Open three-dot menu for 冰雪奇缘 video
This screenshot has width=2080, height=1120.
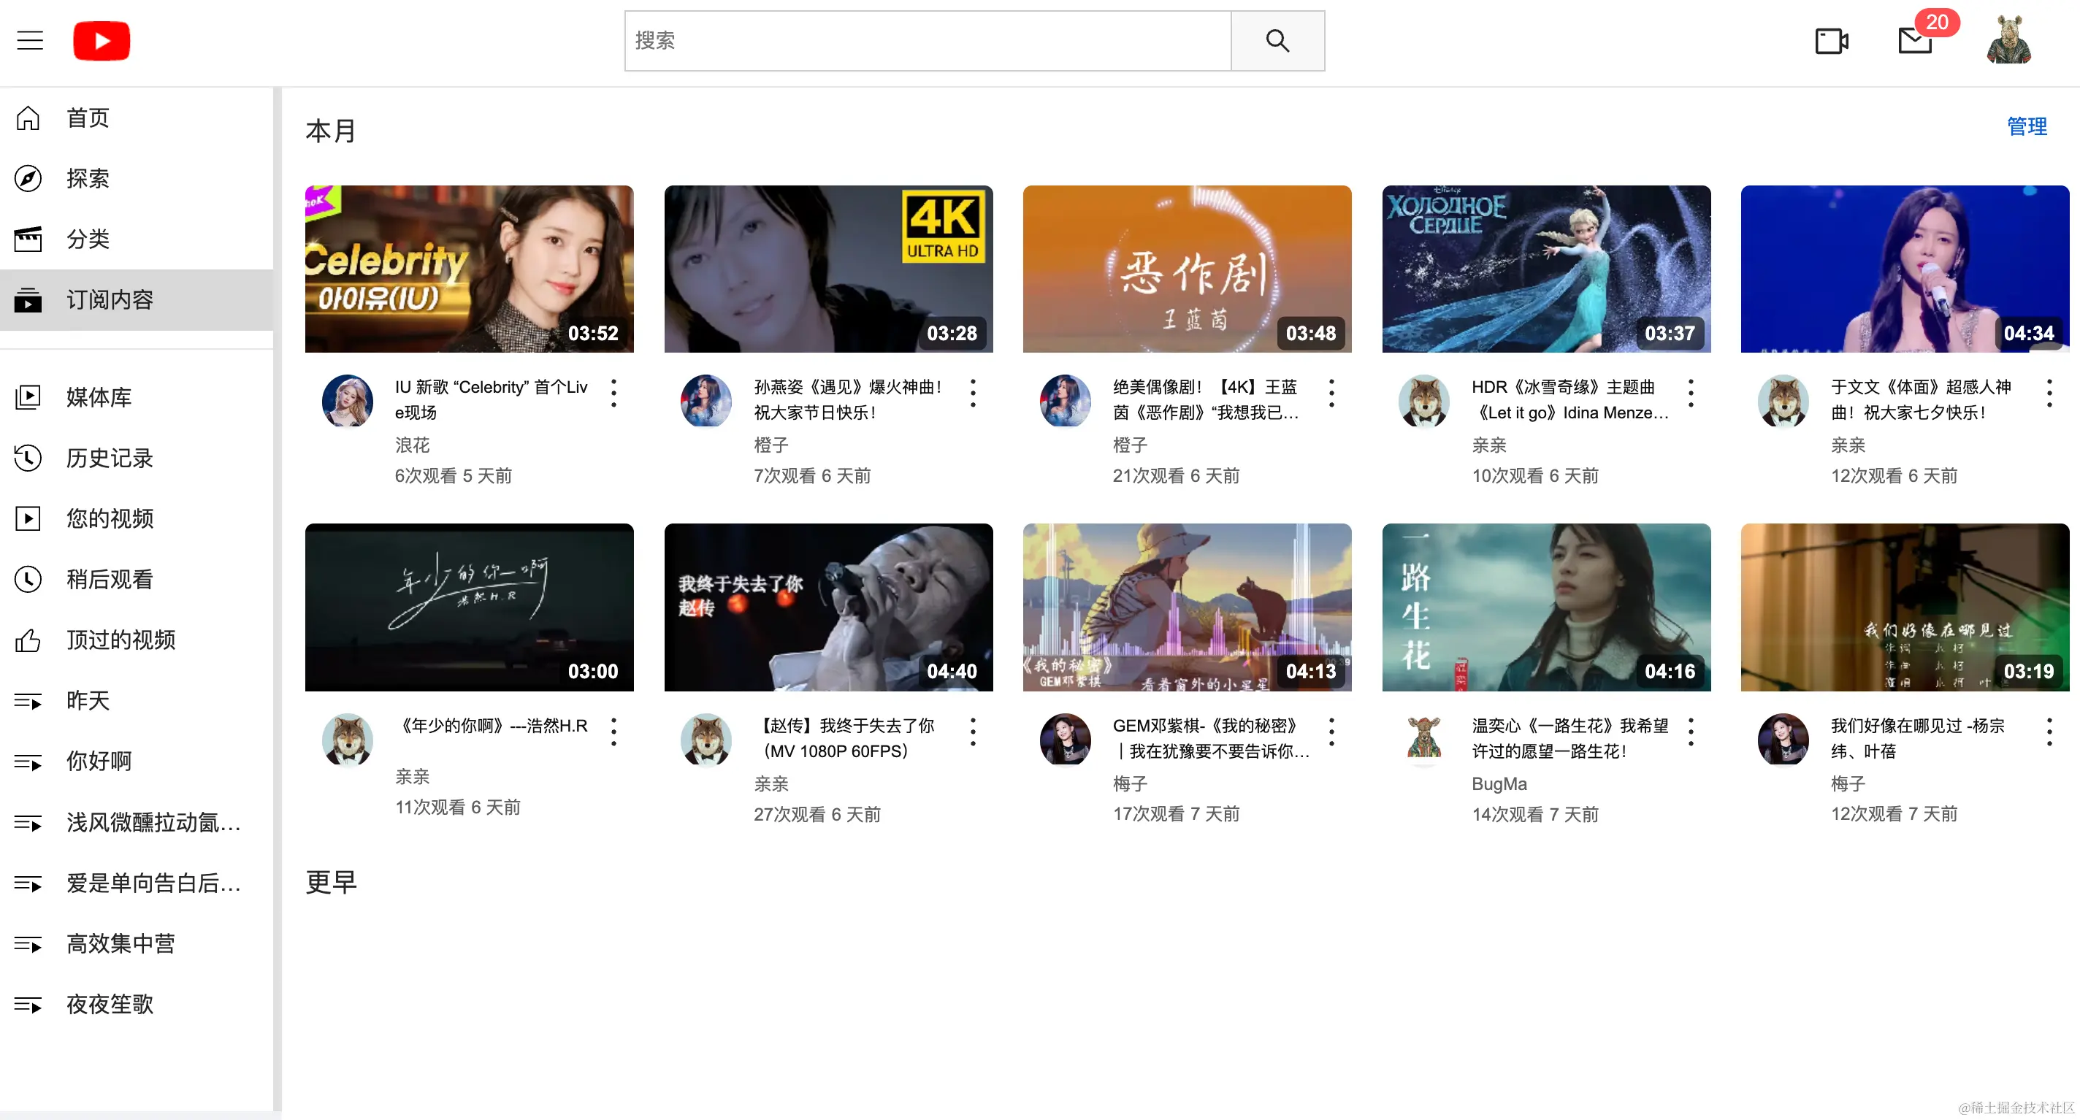[x=1691, y=394]
